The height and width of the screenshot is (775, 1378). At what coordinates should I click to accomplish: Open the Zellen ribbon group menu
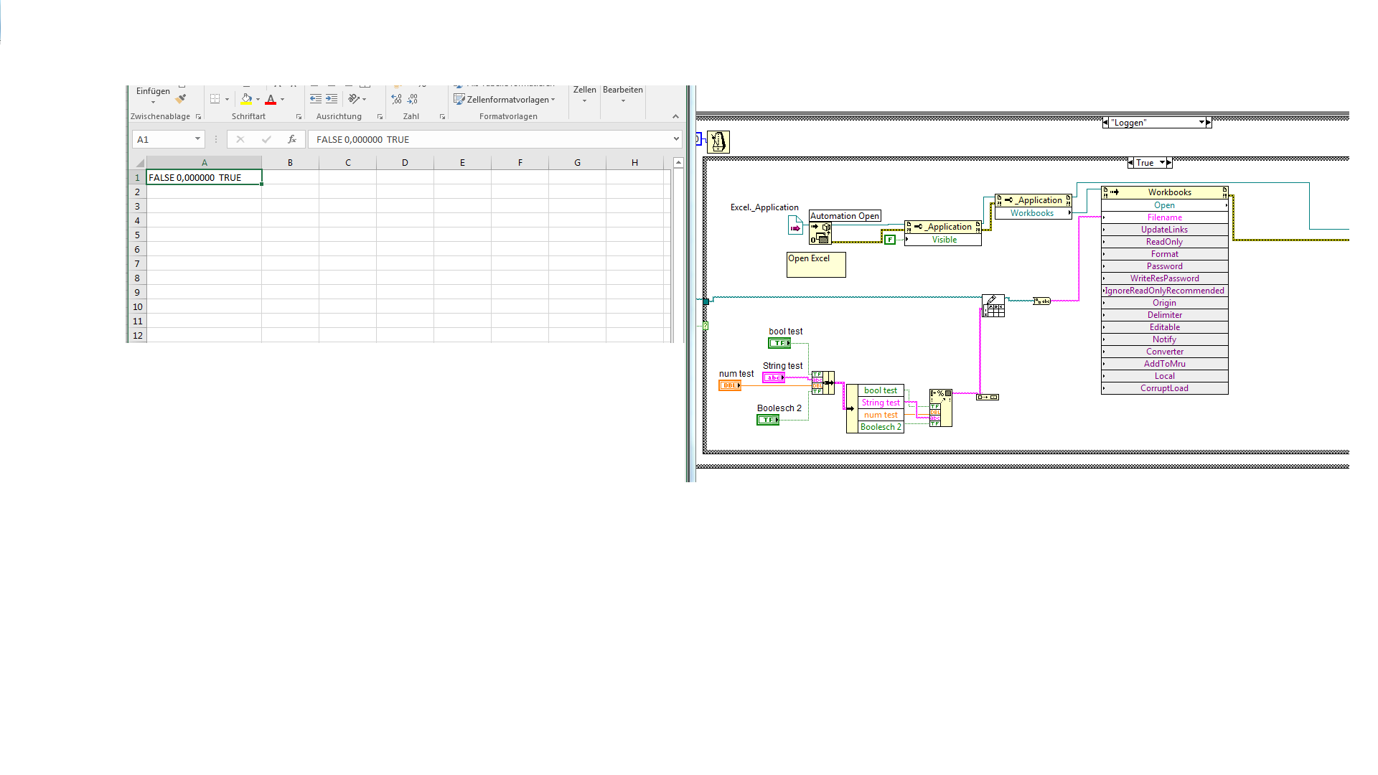pyautogui.click(x=584, y=94)
